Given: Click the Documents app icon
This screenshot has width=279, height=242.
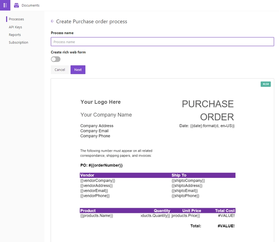Looking at the screenshot, I should coord(16,5).
